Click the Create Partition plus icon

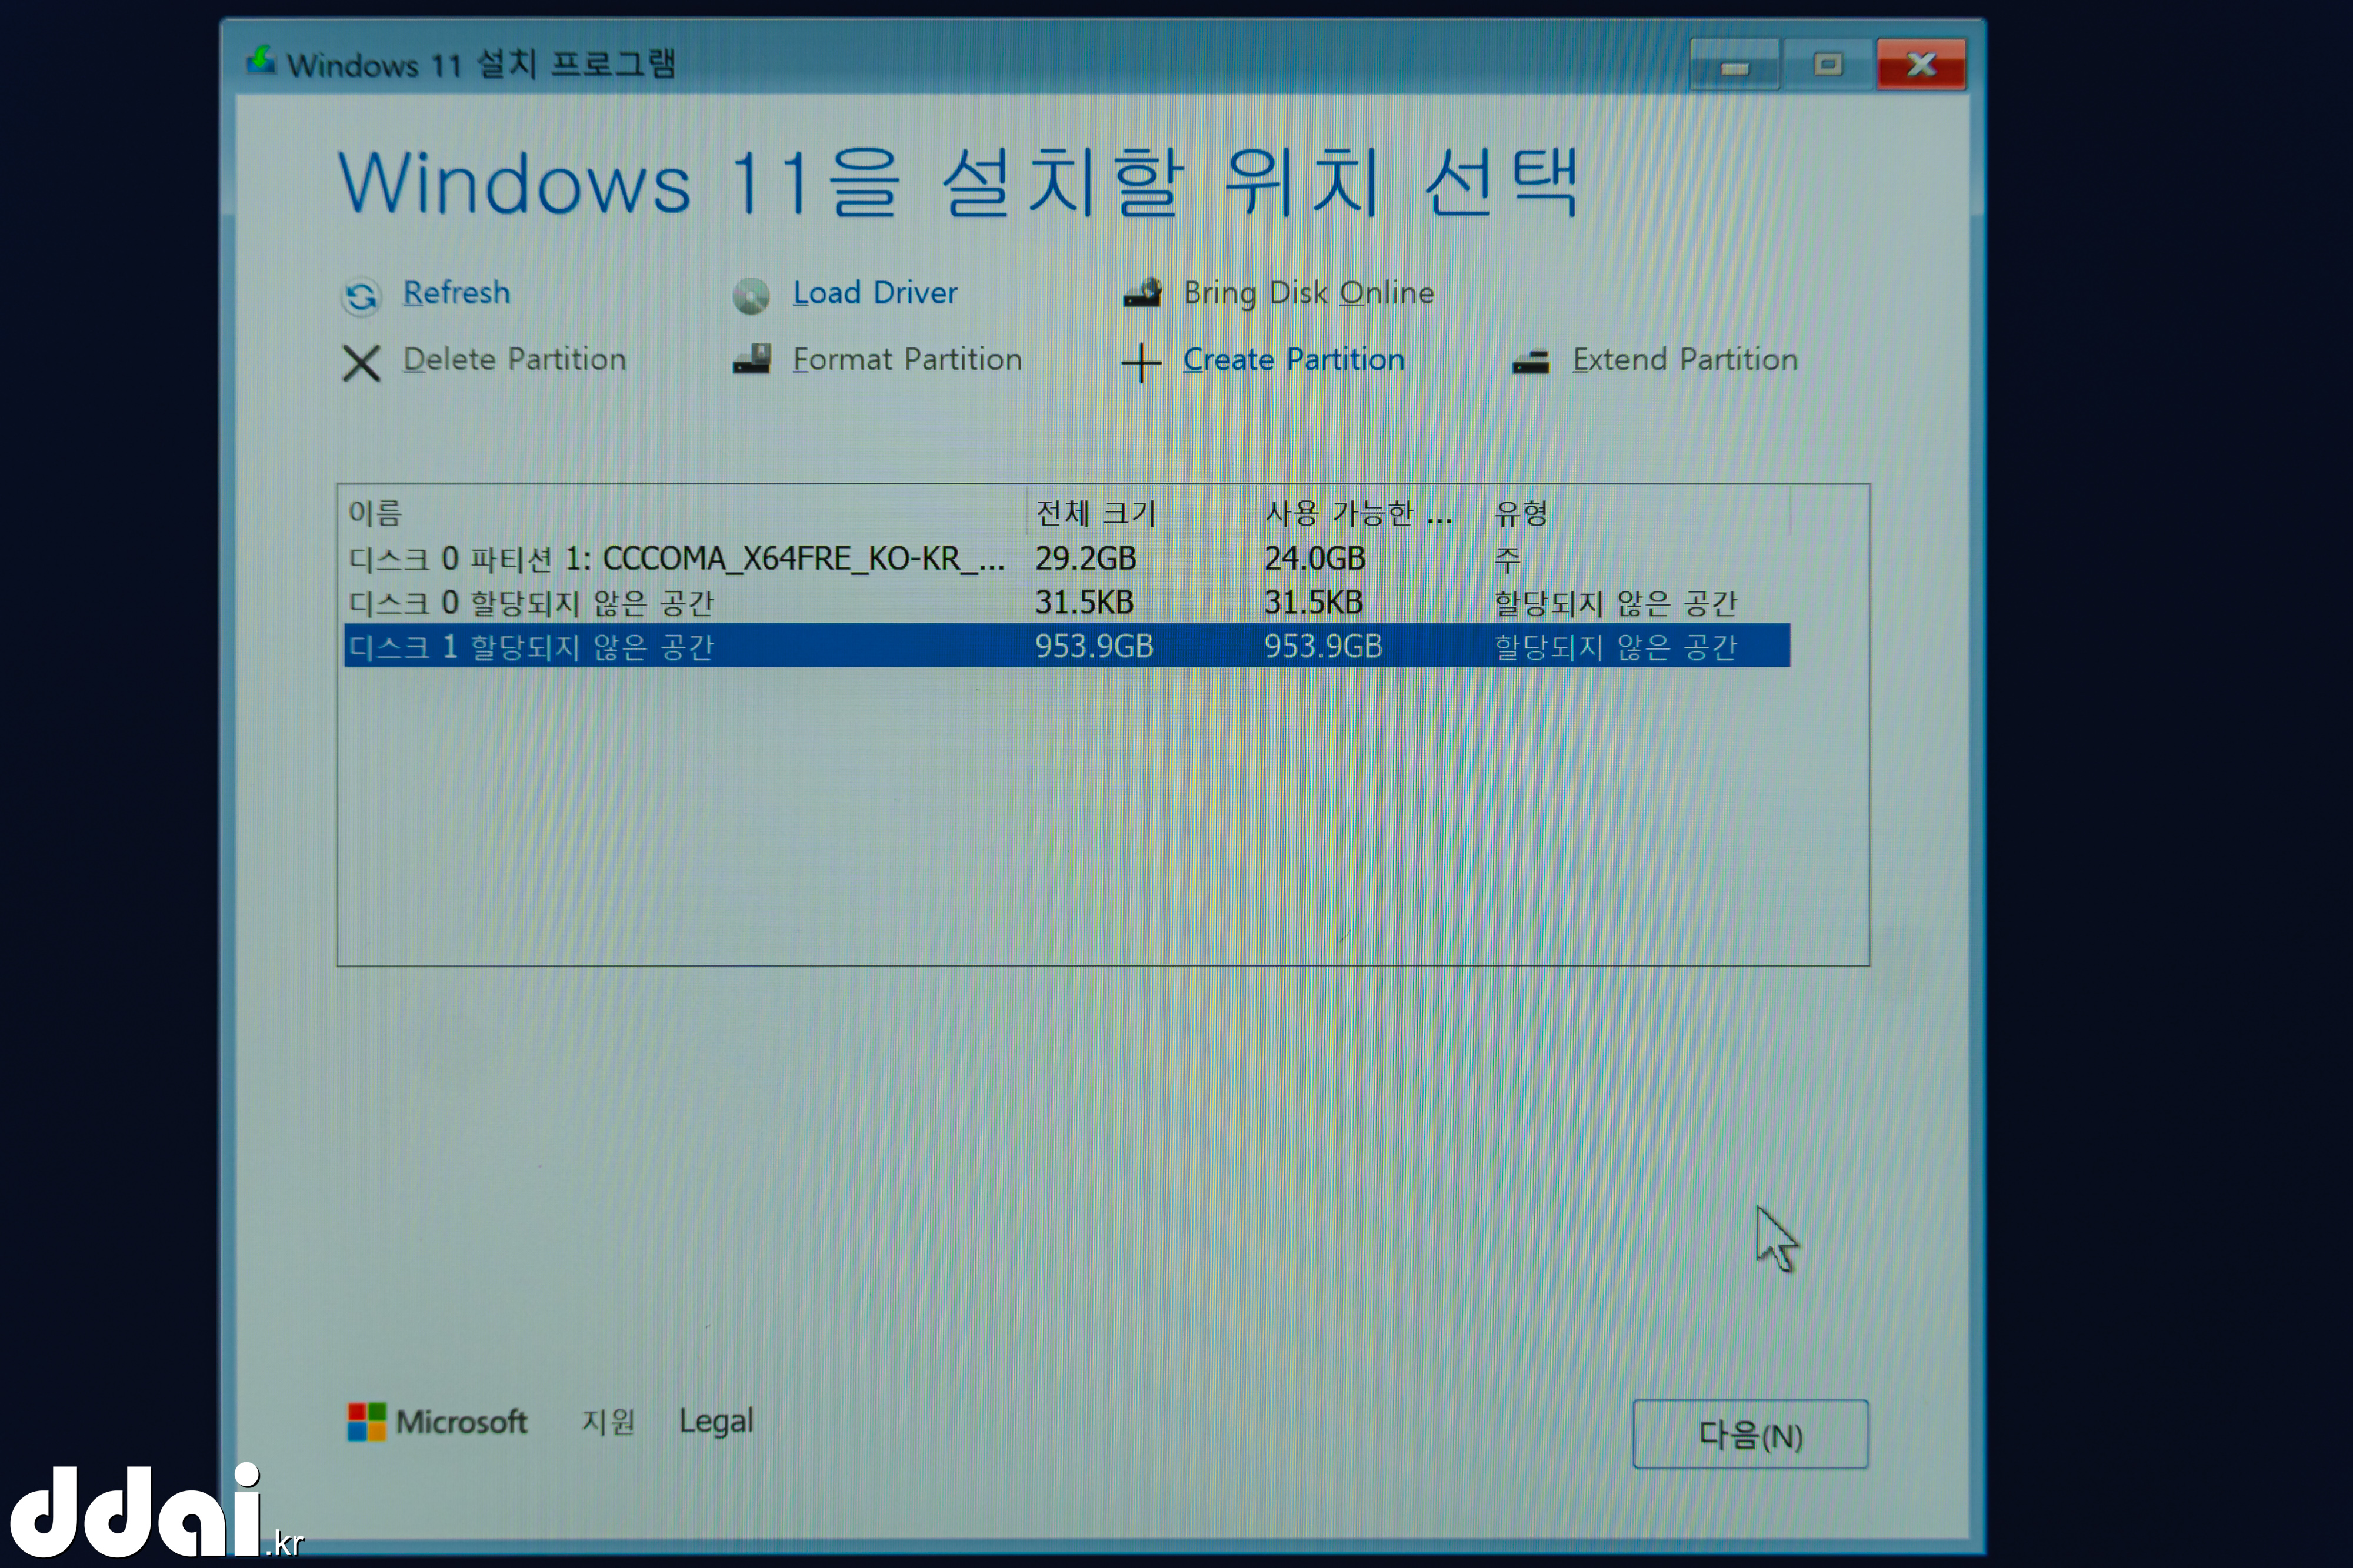pyautogui.click(x=1141, y=363)
